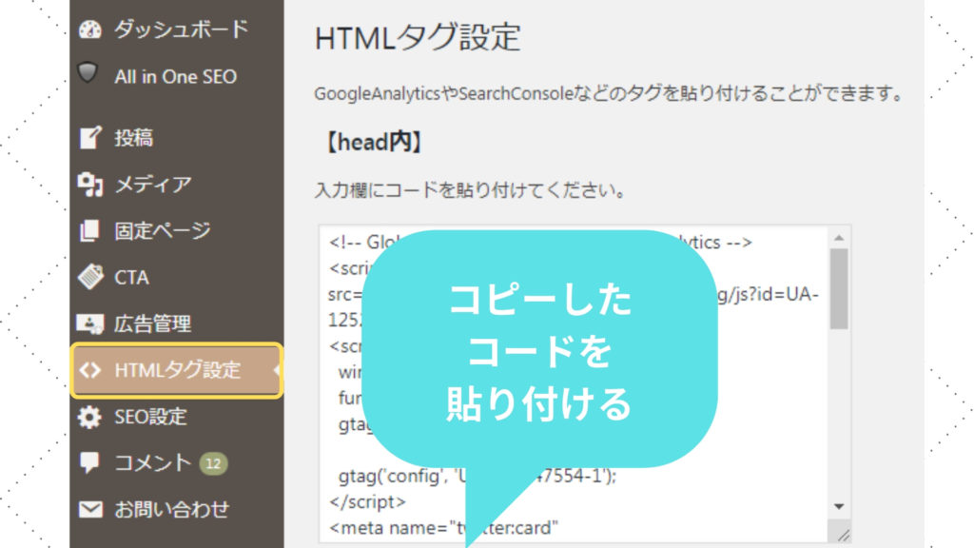This screenshot has width=974, height=548.
Task: Select HTMLタグ設定 menu item
Action: coord(177,370)
